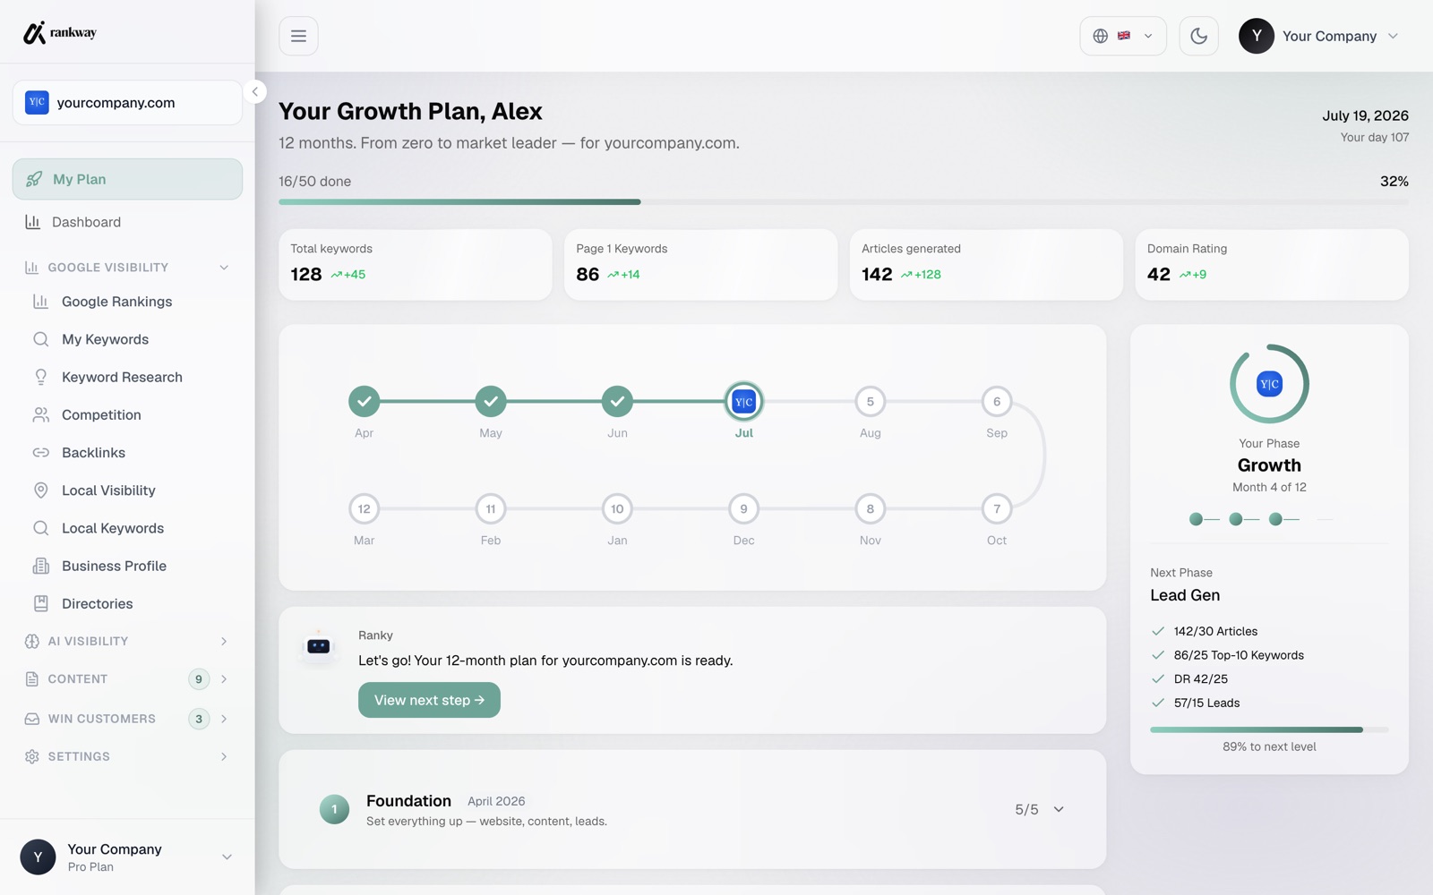Open the language selector dropdown
This screenshot has width=1433, height=895.
(x=1123, y=36)
